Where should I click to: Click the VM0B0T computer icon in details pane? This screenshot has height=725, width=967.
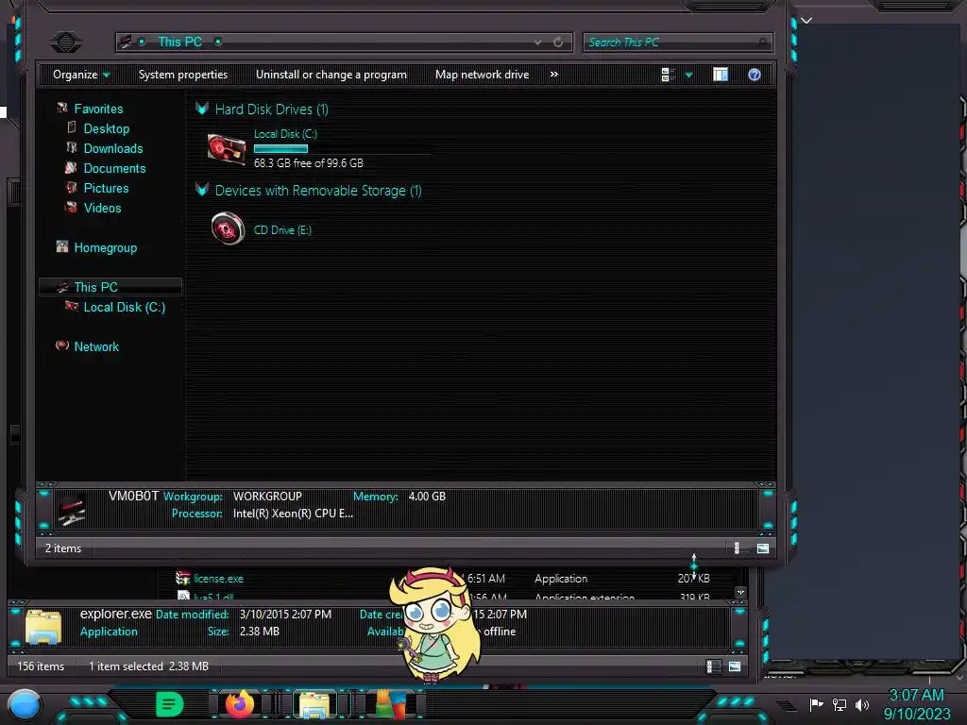71,509
